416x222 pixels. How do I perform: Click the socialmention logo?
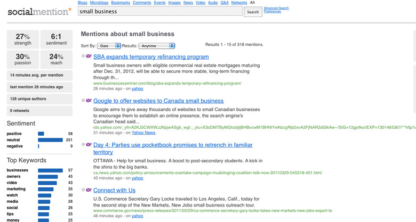[x=39, y=12]
